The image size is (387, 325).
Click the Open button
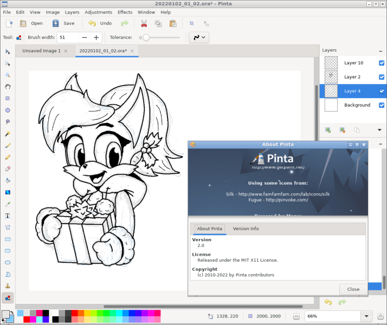click(31, 23)
